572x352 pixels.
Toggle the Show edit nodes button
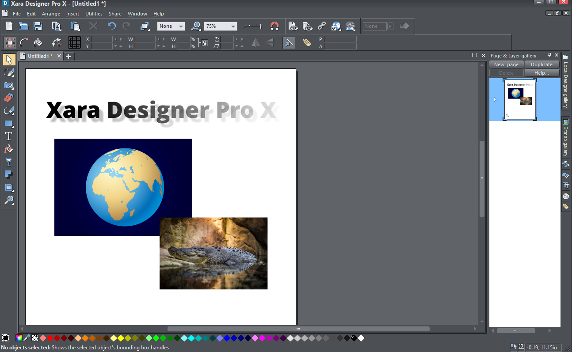(24, 42)
